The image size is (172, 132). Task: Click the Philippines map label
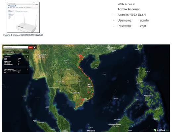tap(148, 96)
